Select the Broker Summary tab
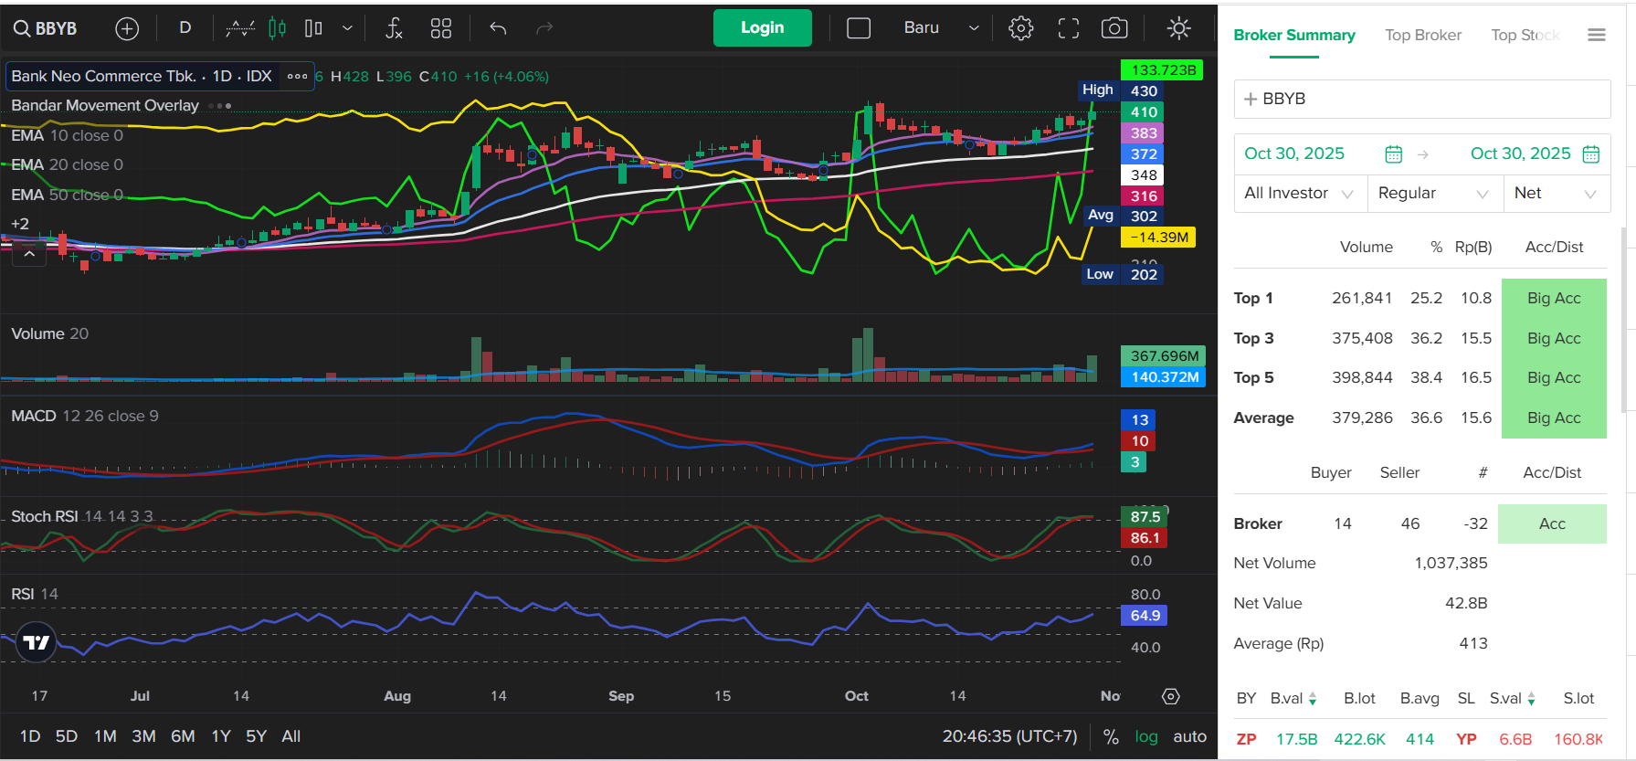This screenshot has height=761, width=1636. [1293, 36]
